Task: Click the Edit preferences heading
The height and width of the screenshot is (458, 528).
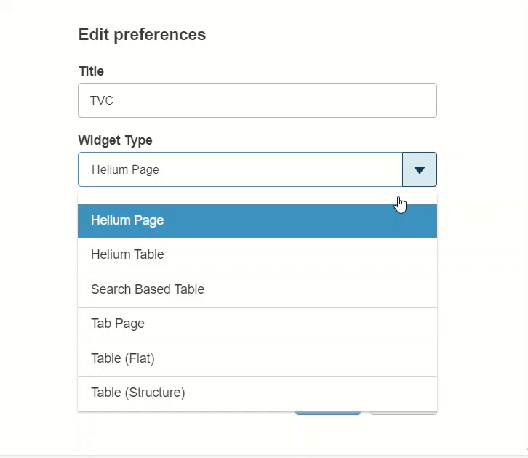Action: pos(142,34)
